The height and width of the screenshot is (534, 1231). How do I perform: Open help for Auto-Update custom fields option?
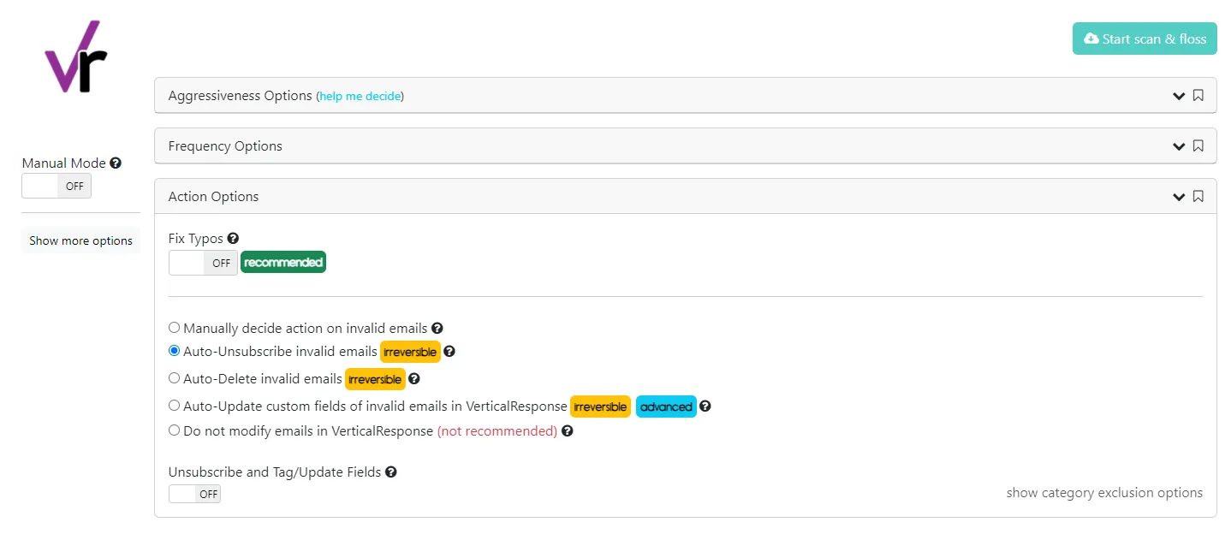tap(705, 406)
